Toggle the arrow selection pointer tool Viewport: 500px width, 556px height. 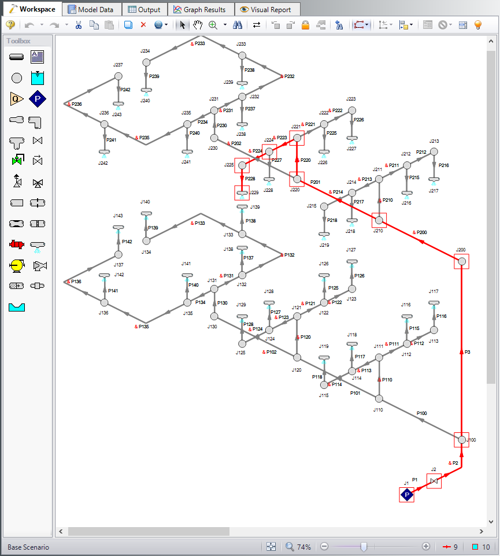pyautogui.click(x=183, y=25)
